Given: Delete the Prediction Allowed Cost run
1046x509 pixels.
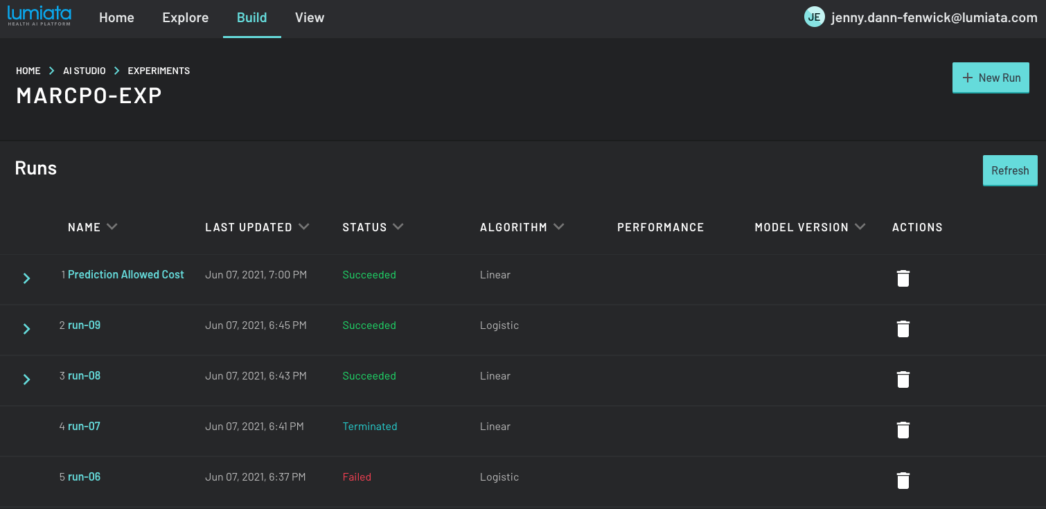Looking at the screenshot, I should click(x=903, y=278).
